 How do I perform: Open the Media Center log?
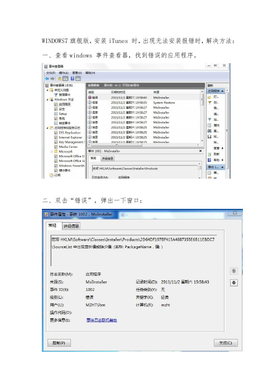[66, 147]
